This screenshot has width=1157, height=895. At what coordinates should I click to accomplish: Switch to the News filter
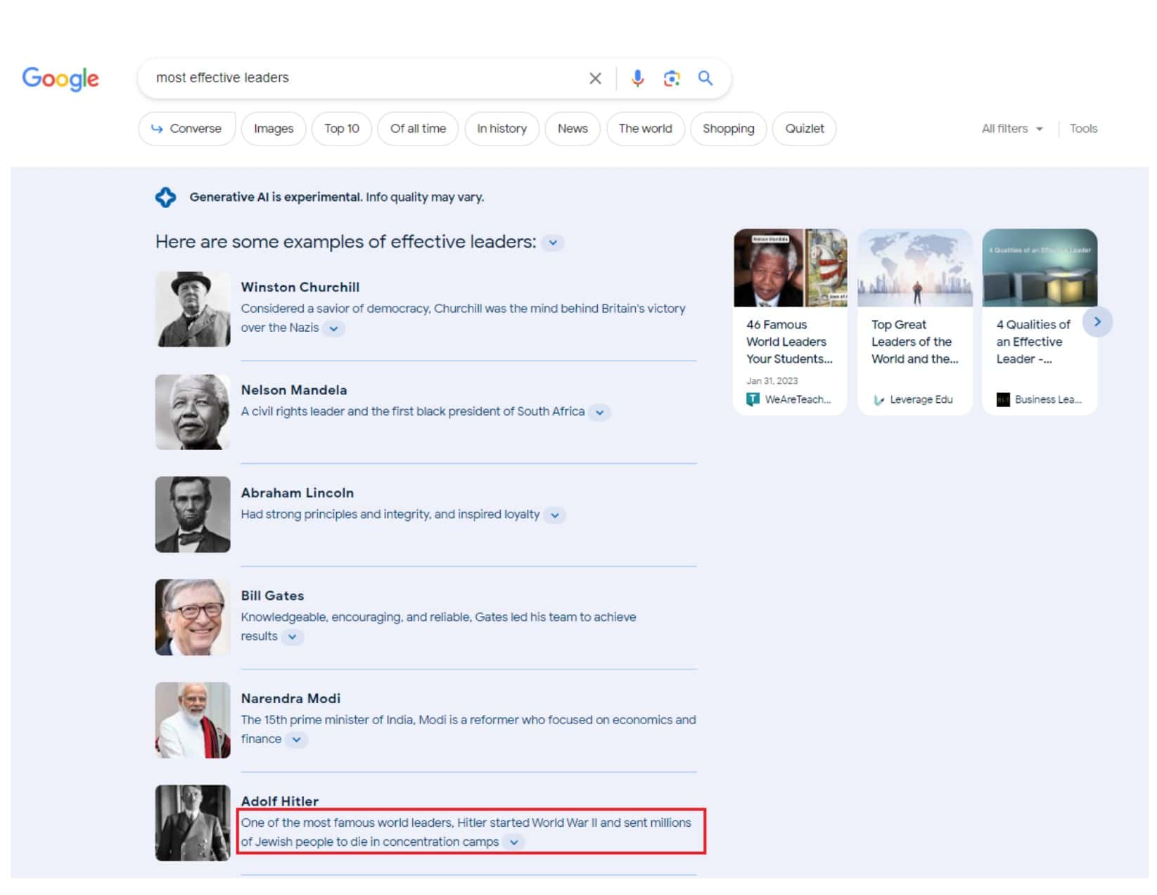(x=573, y=129)
